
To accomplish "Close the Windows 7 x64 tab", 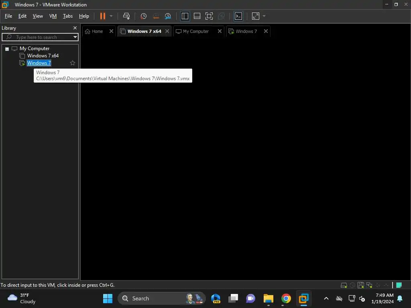I will [167, 31].
